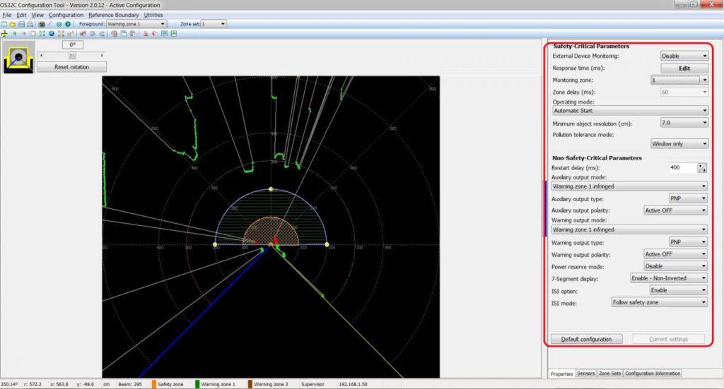Open the Zone set dropdown
This screenshot has width=724, height=389.
(x=214, y=24)
